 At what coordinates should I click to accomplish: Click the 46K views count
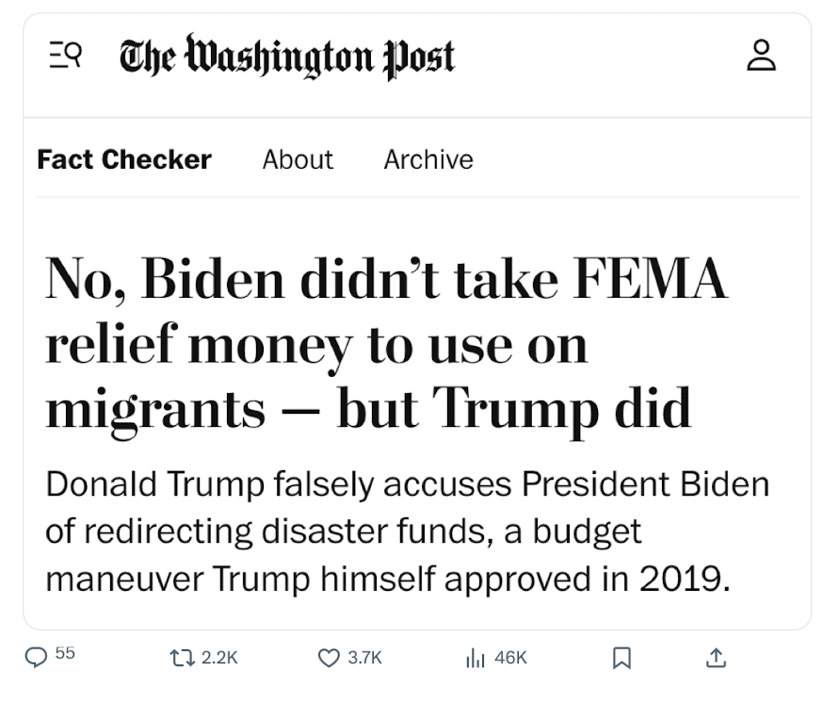coord(510,658)
